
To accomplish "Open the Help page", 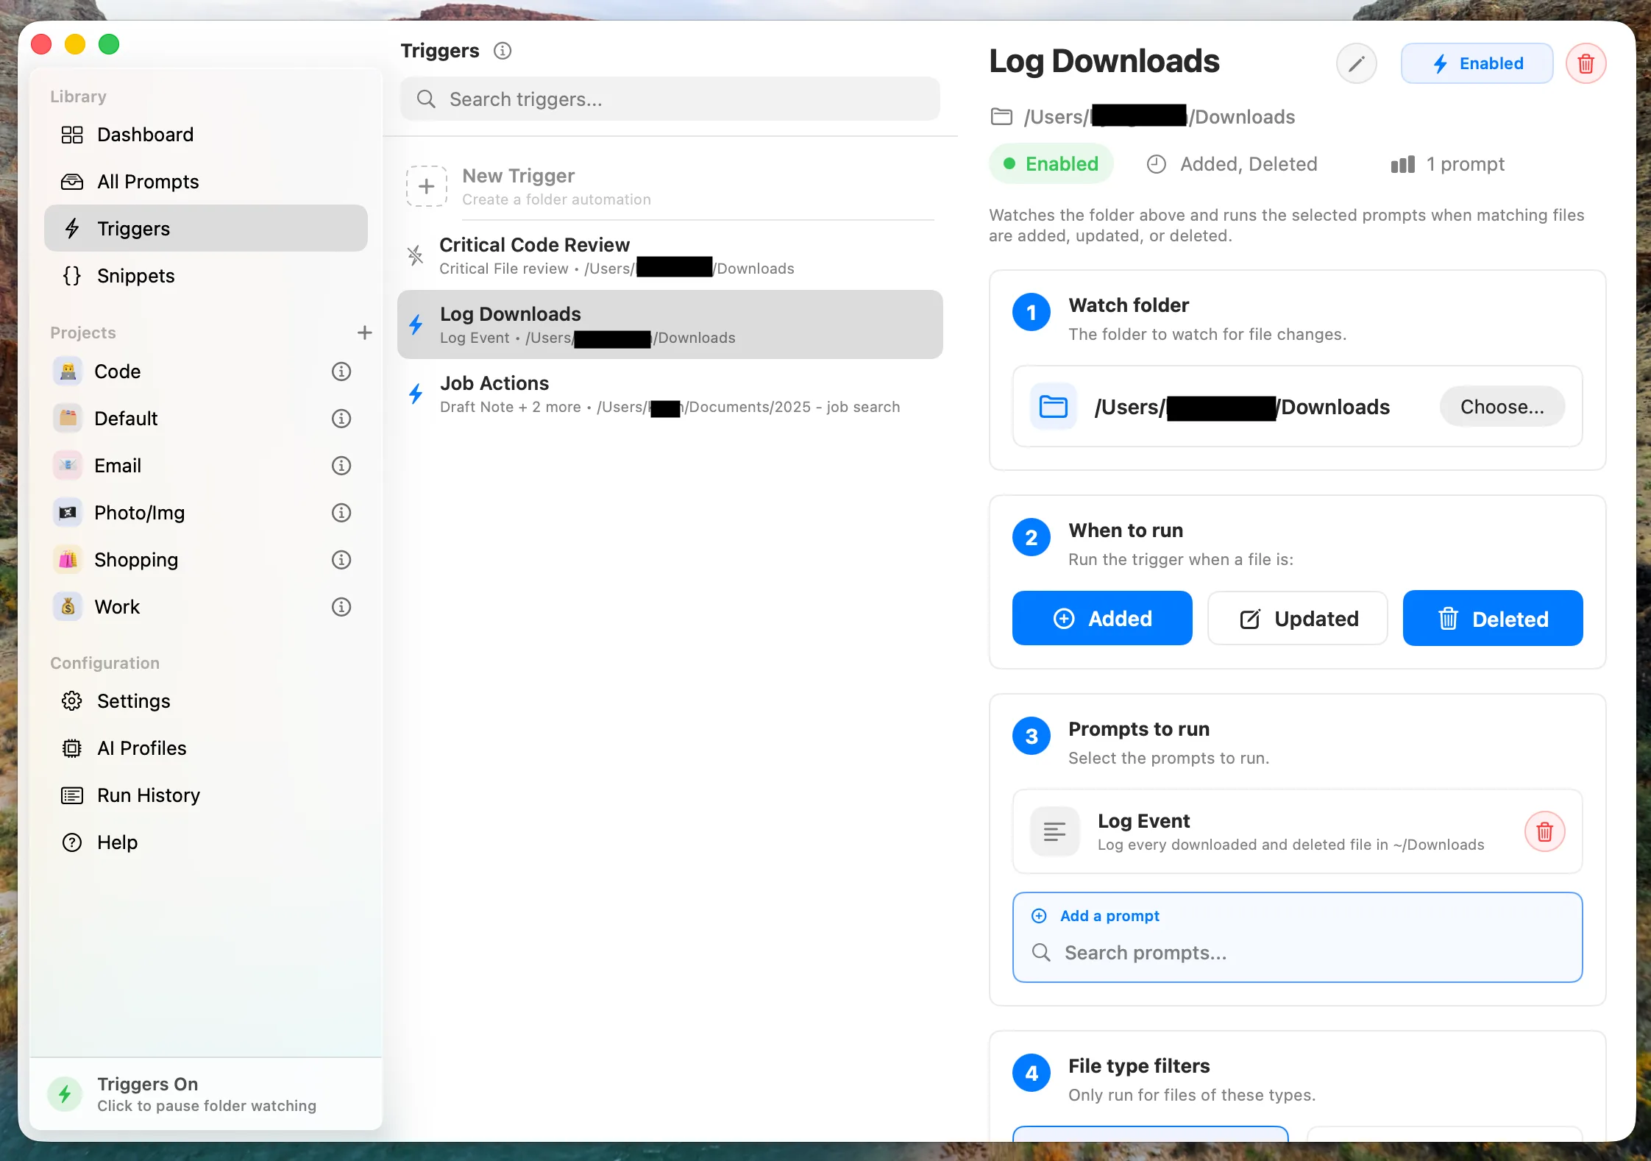I will 205,842.
